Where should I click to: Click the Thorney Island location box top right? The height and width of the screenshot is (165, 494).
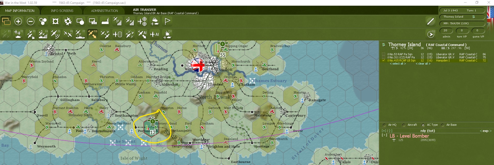coord(462,17)
